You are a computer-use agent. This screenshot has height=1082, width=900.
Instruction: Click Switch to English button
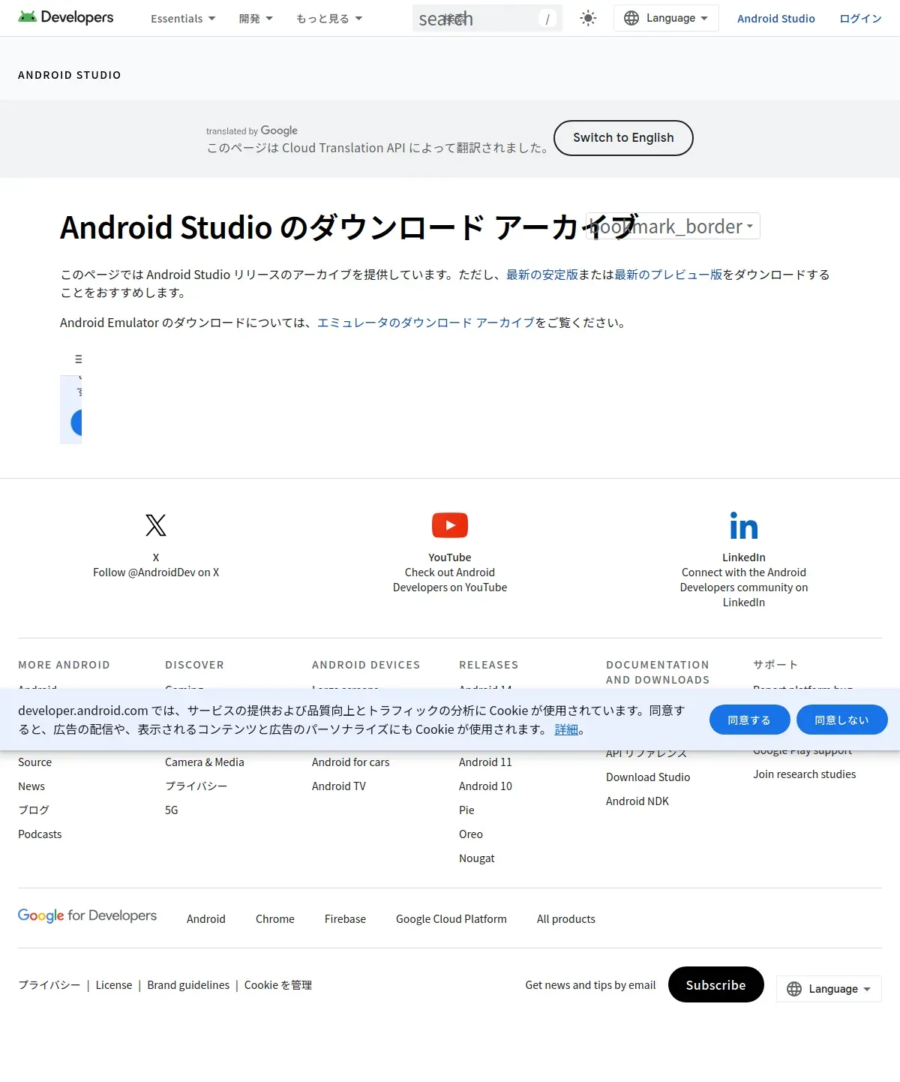[623, 138]
